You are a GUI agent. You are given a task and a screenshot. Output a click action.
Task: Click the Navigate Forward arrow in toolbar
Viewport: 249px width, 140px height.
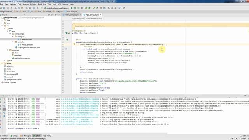tap(37, 8)
